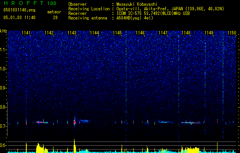Click the 0.6 frequency axis label
Viewport: 240px width, 153px height.
3,145
